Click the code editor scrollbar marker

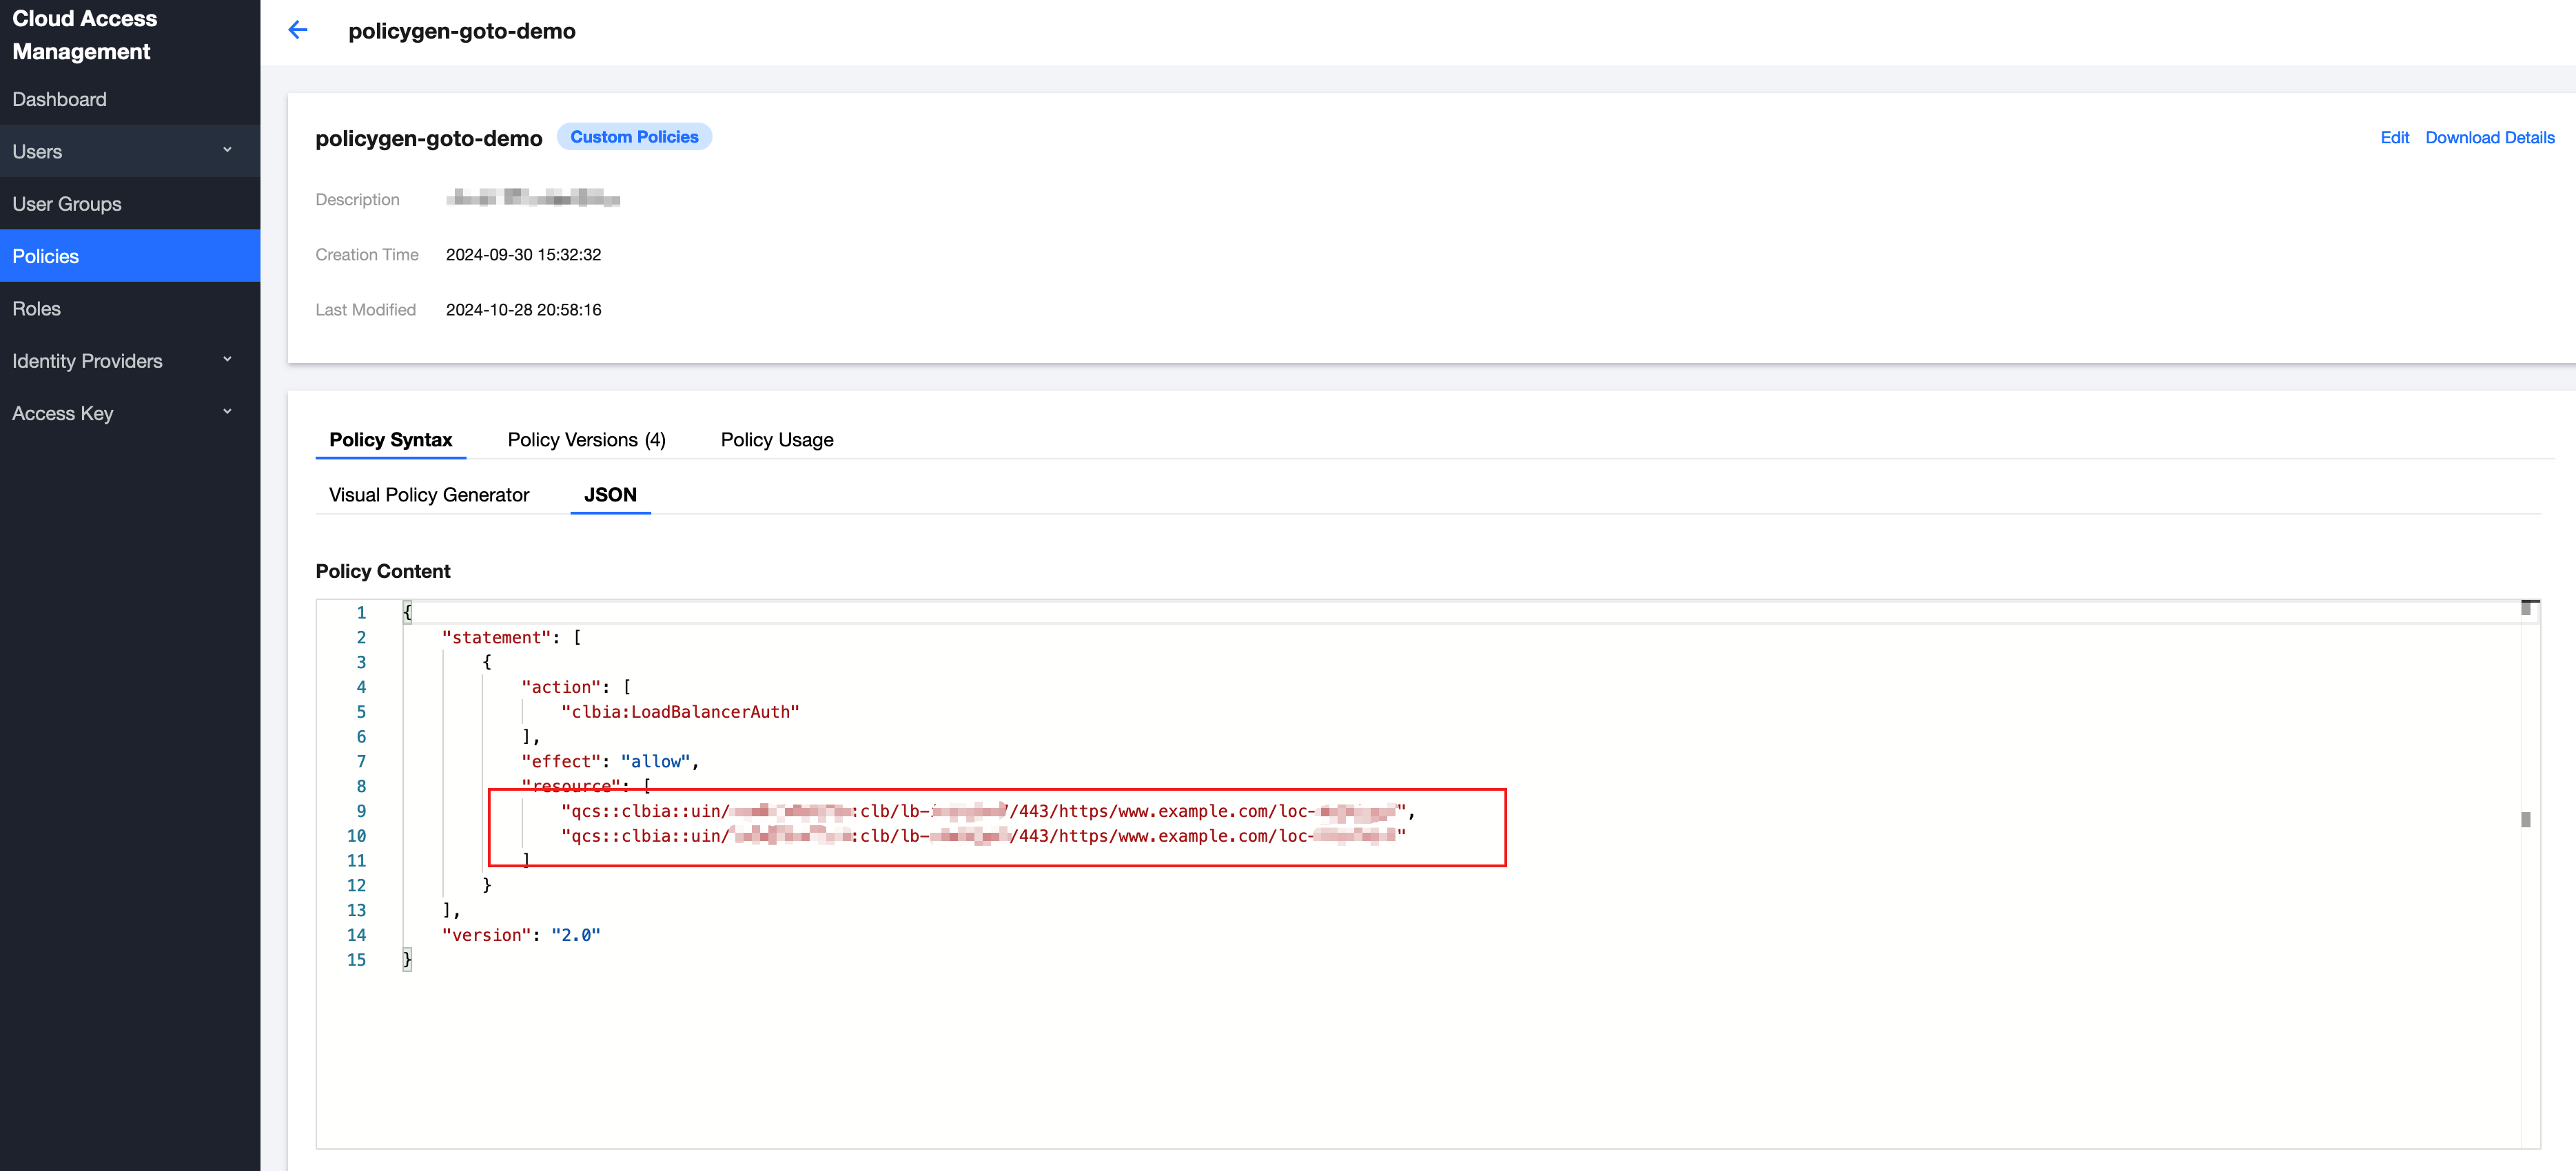[2525, 819]
